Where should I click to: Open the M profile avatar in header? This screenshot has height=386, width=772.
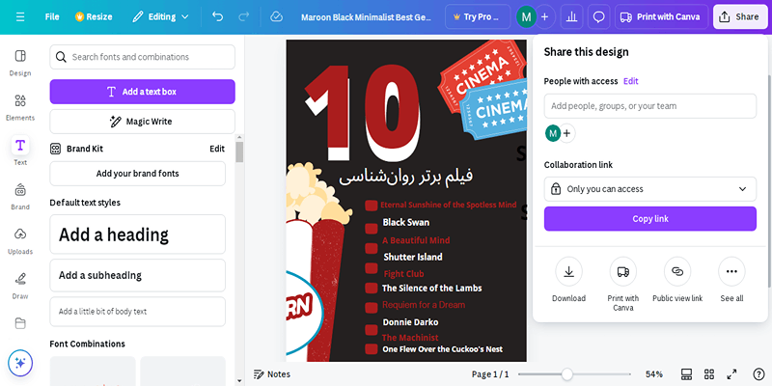526,16
